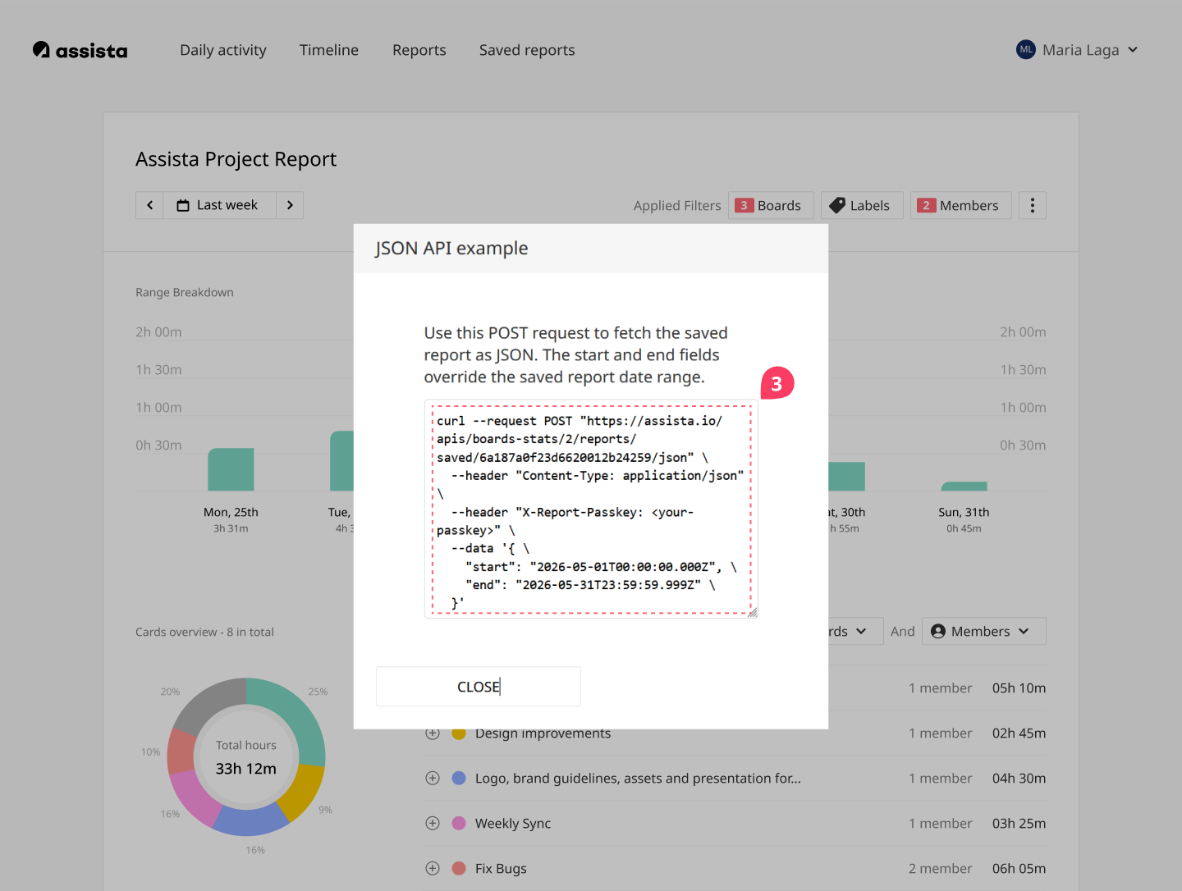Expand Fix Bugs row
The image size is (1182, 891).
click(433, 868)
